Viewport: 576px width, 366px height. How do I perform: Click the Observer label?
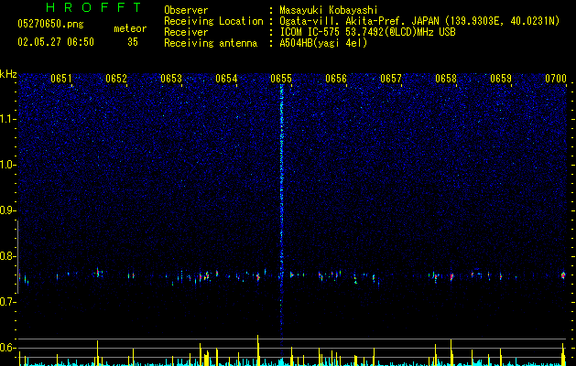pyautogui.click(x=186, y=10)
